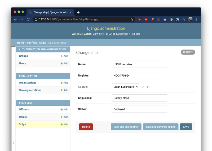Click Add next to Users
Screen dimensions: 212x151
64,64
